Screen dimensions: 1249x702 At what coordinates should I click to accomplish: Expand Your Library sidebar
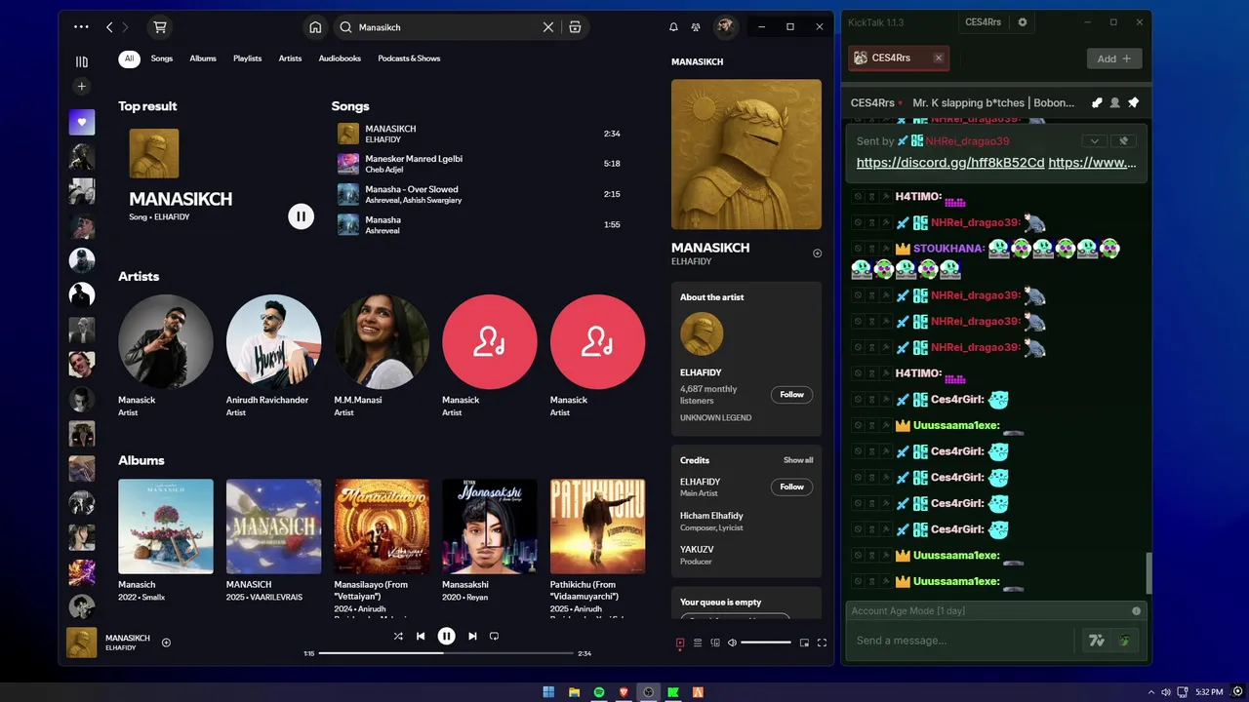(82, 61)
